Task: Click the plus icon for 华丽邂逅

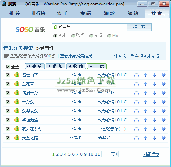Action: (x=145, y=120)
